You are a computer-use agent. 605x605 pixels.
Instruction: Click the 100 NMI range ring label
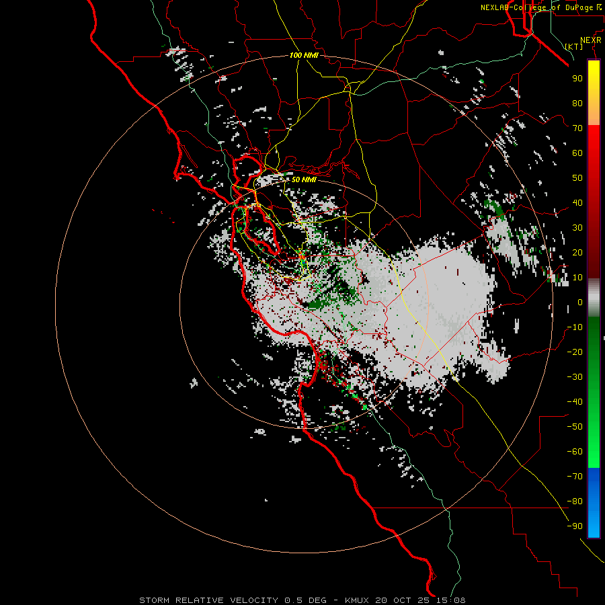304,55
